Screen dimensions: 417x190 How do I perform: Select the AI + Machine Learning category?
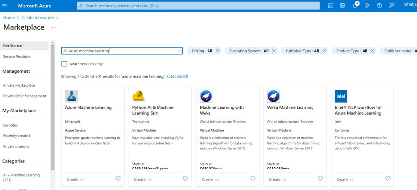[22, 177]
